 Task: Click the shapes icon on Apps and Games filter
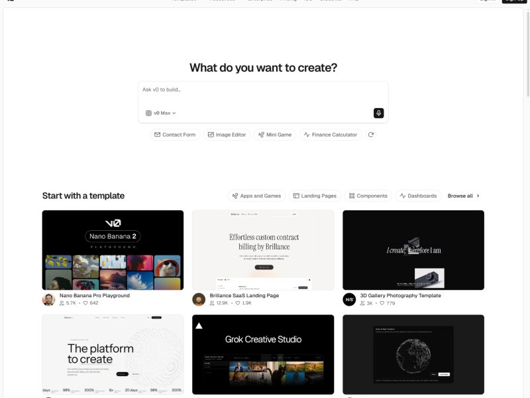(235, 196)
